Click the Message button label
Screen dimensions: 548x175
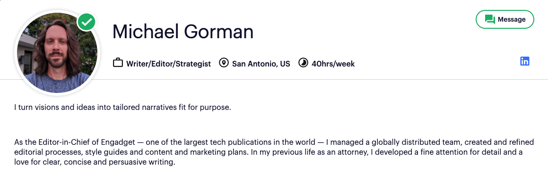click(512, 19)
